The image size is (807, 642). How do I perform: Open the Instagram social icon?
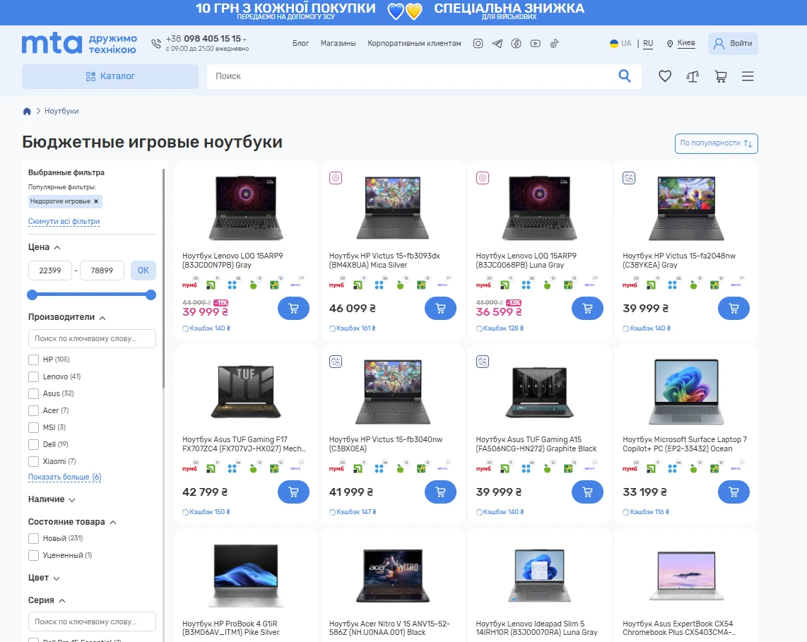[478, 44]
